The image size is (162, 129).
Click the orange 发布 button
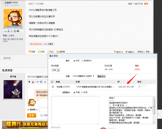32,116
